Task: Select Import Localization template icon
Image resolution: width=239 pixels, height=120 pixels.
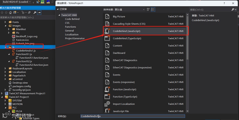Action: (x=107, y=104)
